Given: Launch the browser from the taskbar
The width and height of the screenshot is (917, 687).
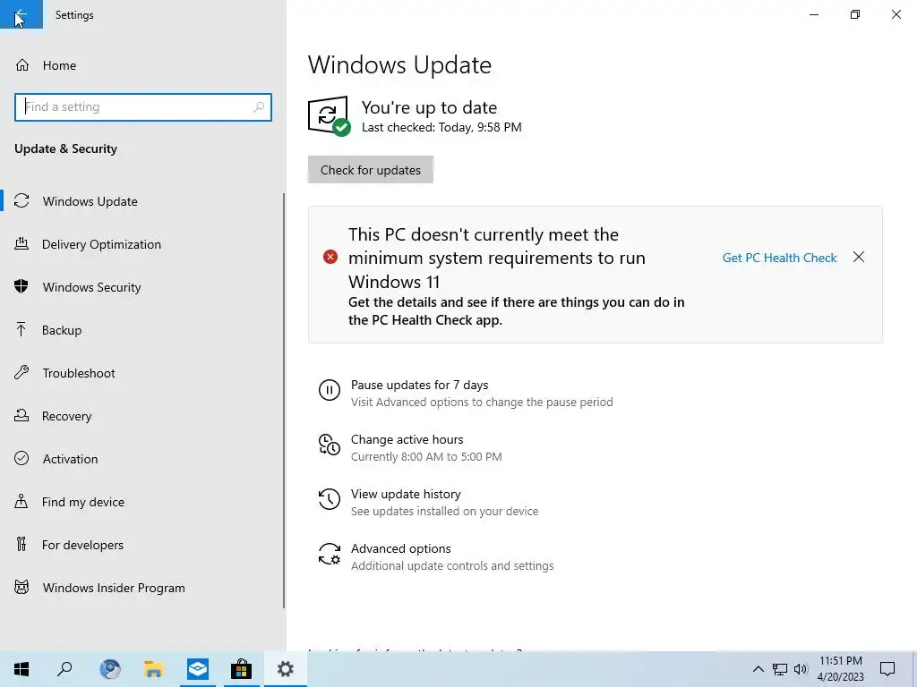Looking at the screenshot, I should pos(110,669).
